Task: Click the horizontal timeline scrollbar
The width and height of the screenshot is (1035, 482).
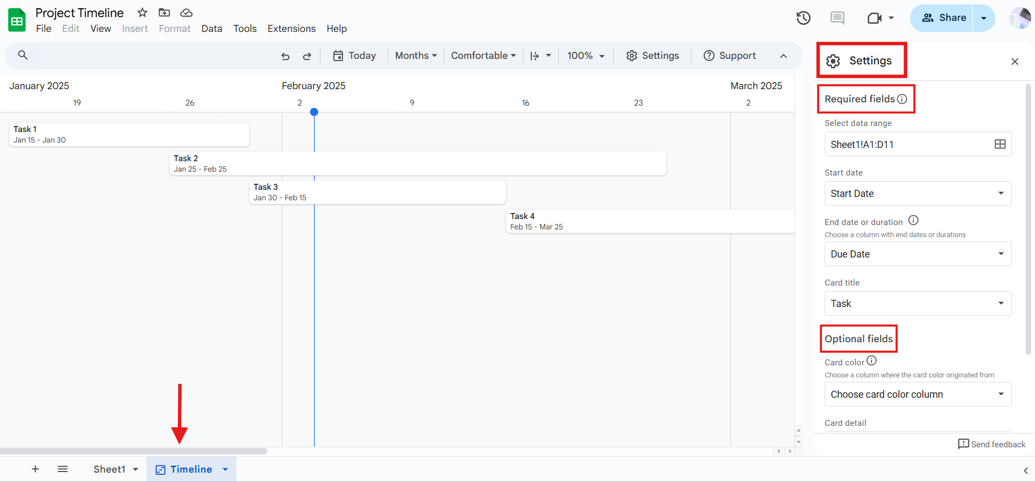Action: [x=134, y=451]
